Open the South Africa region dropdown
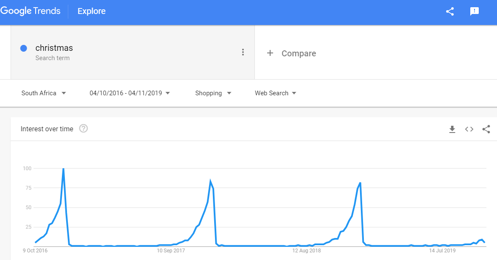This screenshot has width=497, height=260. tap(44, 93)
